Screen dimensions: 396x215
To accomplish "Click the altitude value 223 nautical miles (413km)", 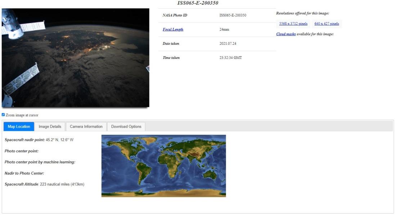I will pyautogui.click(x=62, y=184).
